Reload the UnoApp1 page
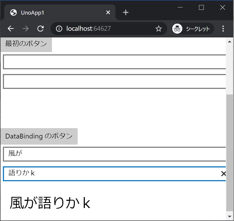Image resolution: width=234 pixels, height=221 pixels. (40, 28)
